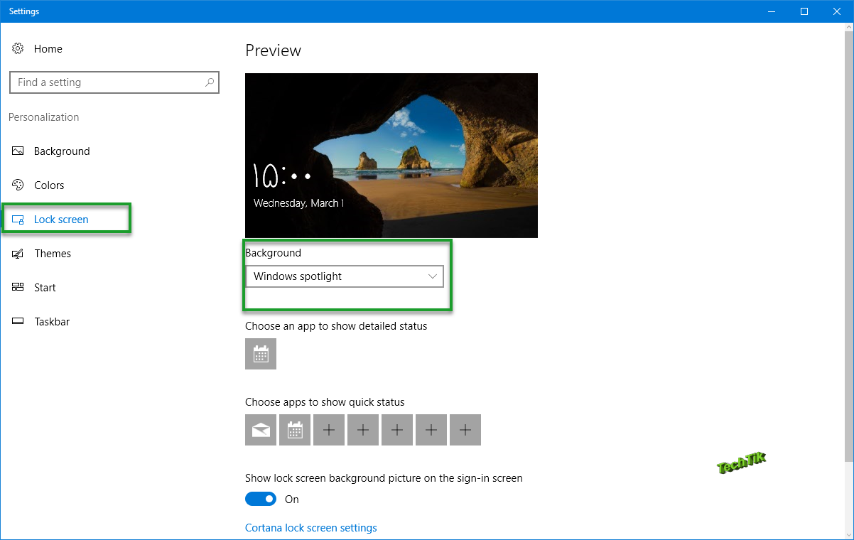The width and height of the screenshot is (854, 540).
Task: Open the Windows spotlight background dropdown
Action: [x=345, y=276]
